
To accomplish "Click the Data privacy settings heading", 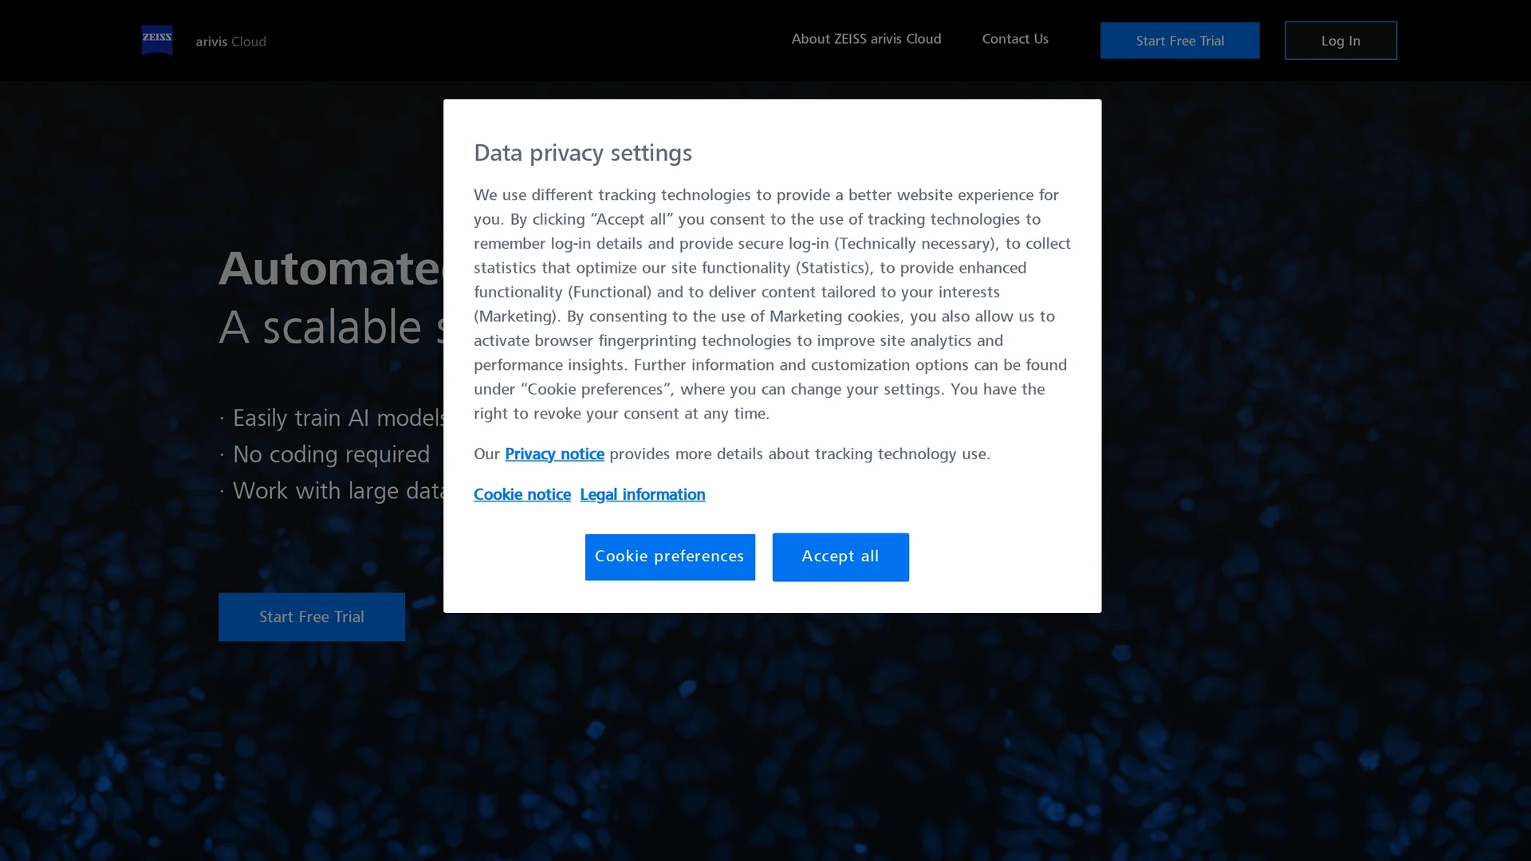I will [x=583, y=153].
